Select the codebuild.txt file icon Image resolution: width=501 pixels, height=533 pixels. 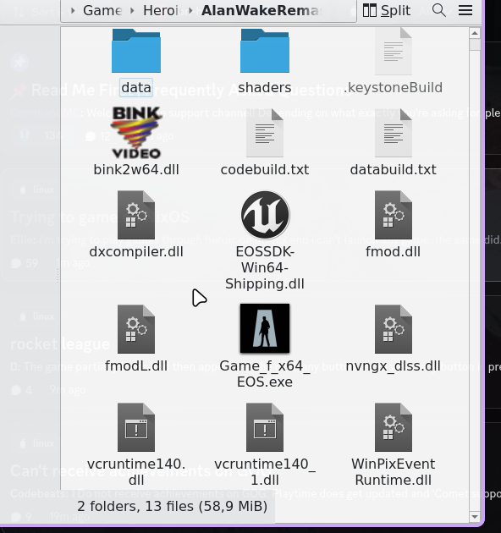pyautogui.click(x=265, y=133)
